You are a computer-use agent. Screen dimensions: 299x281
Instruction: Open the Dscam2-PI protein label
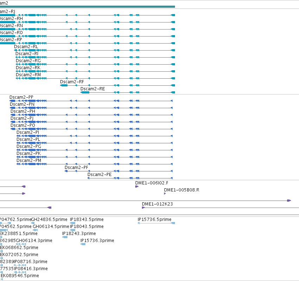28,133
